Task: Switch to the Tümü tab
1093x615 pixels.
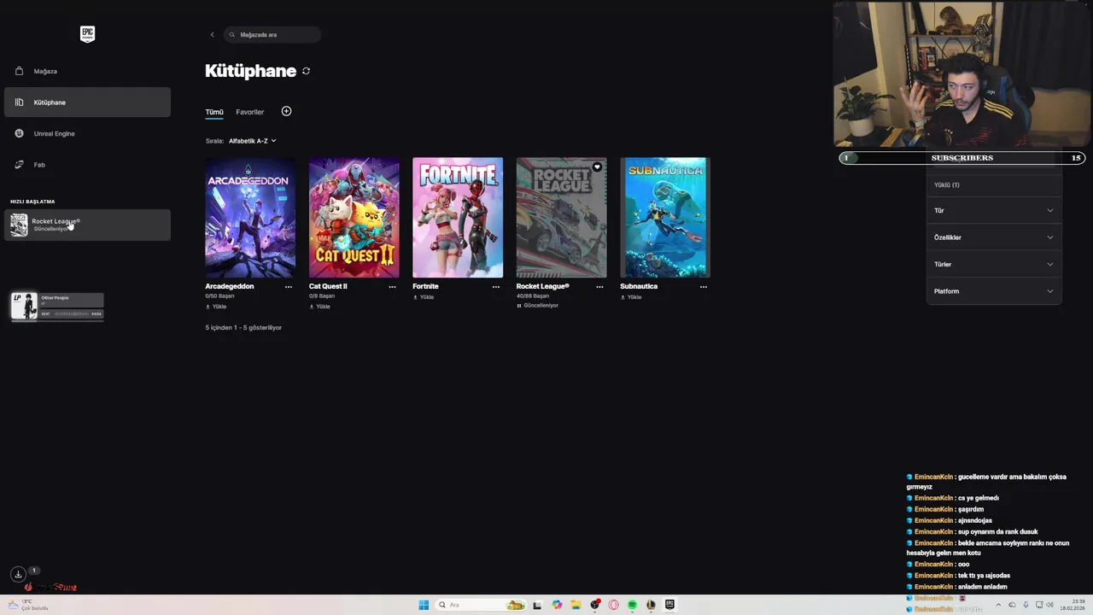Action: pos(214,112)
